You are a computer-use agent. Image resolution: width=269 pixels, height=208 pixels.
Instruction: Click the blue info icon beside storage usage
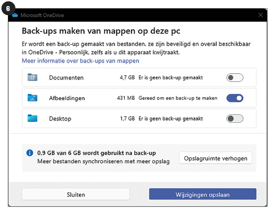[30, 153]
